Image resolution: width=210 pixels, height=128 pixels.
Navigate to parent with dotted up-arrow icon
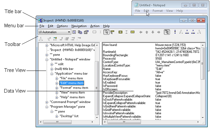175,32
